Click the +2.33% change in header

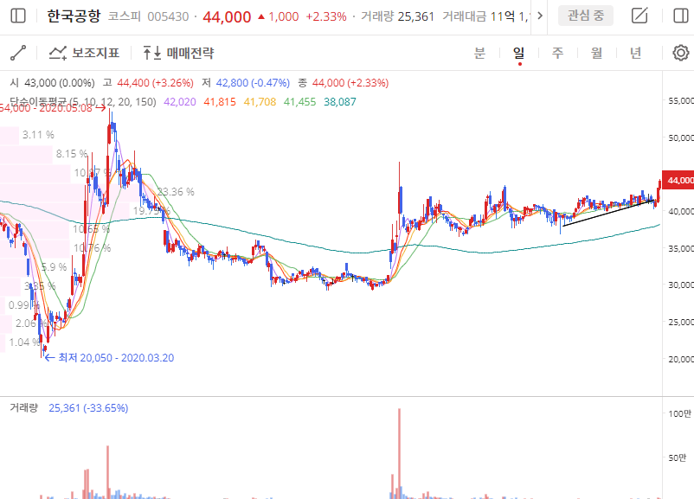(x=326, y=16)
